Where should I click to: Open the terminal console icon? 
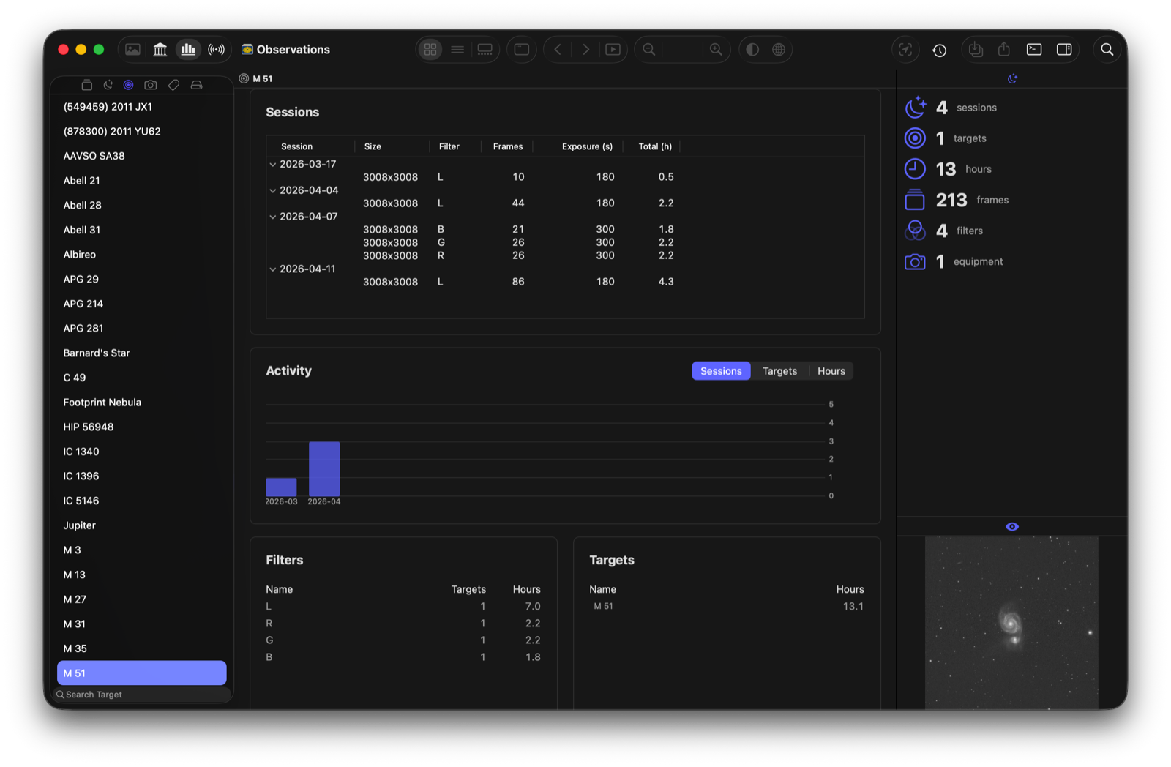tap(1034, 50)
